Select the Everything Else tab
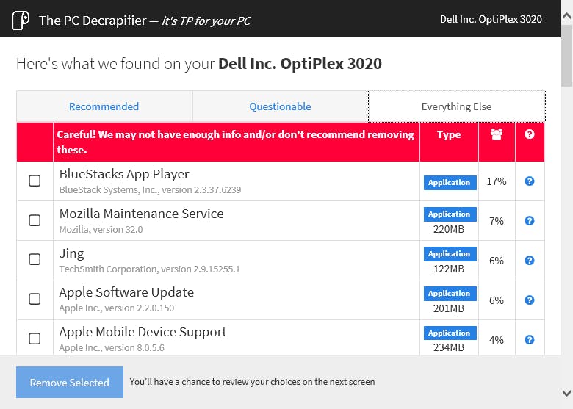573x409 pixels. coord(456,106)
